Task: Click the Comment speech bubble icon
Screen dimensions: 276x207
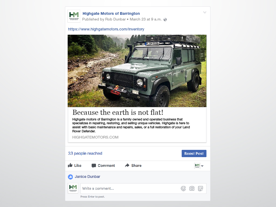Action: click(x=94, y=166)
